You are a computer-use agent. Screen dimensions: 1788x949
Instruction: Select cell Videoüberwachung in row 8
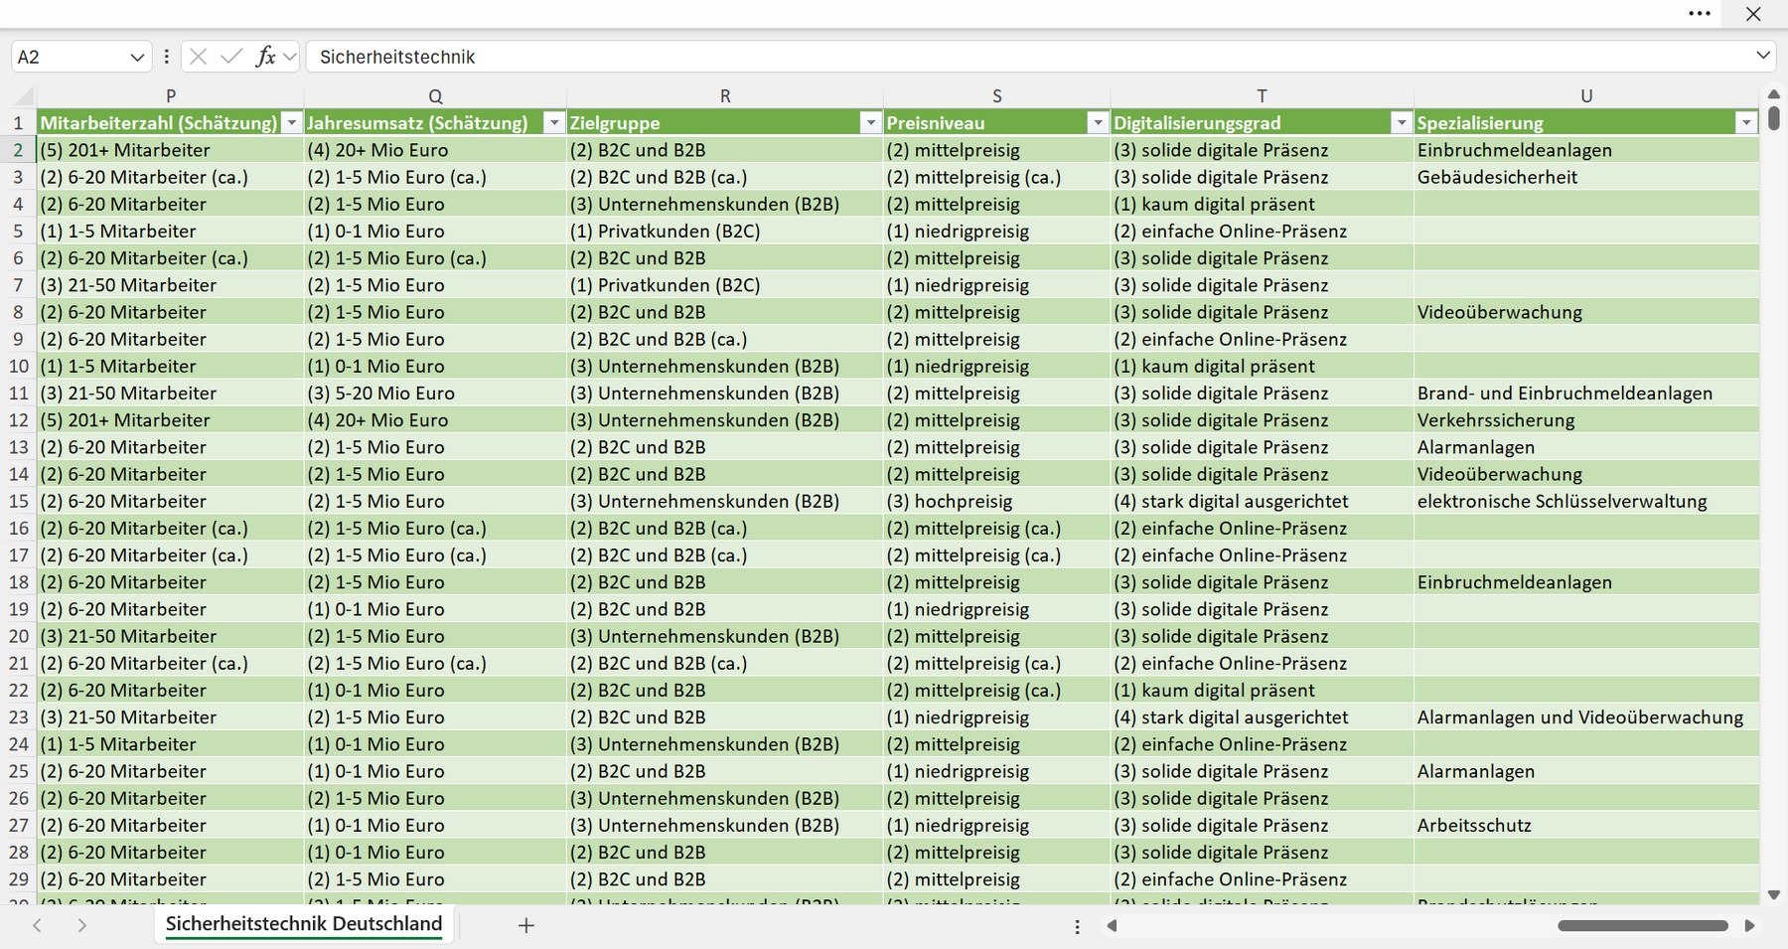tap(1586, 312)
